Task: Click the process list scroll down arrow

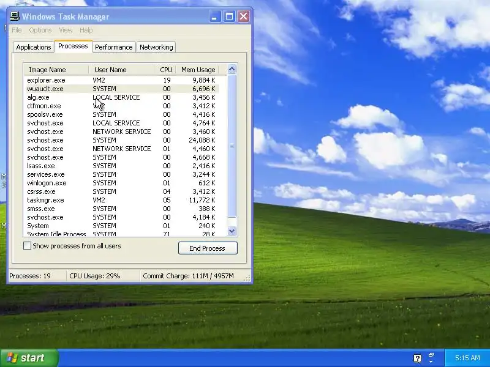Action: [232, 231]
